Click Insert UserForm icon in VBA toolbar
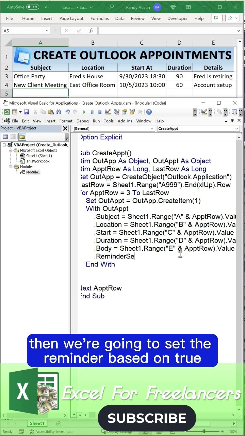Viewport: 245px width, 436px height. click(x=15, y=112)
